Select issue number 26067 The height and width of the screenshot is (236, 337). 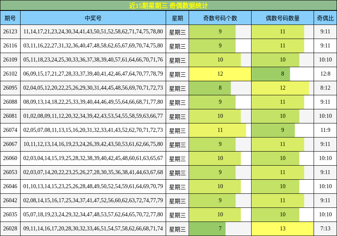click(10, 144)
